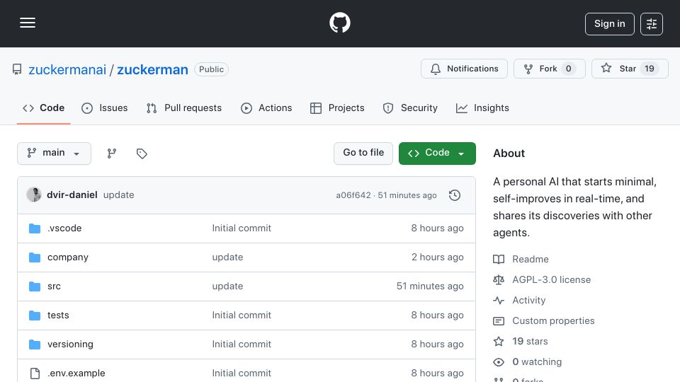The height and width of the screenshot is (382, 680).
Task: Click the .vscode folder icon
Action: (35, 228)
